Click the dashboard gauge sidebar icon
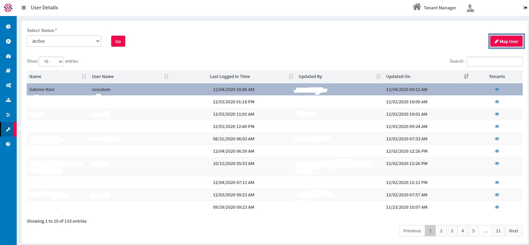Viewport: 529px width, 245px height. tap(8, 56)
